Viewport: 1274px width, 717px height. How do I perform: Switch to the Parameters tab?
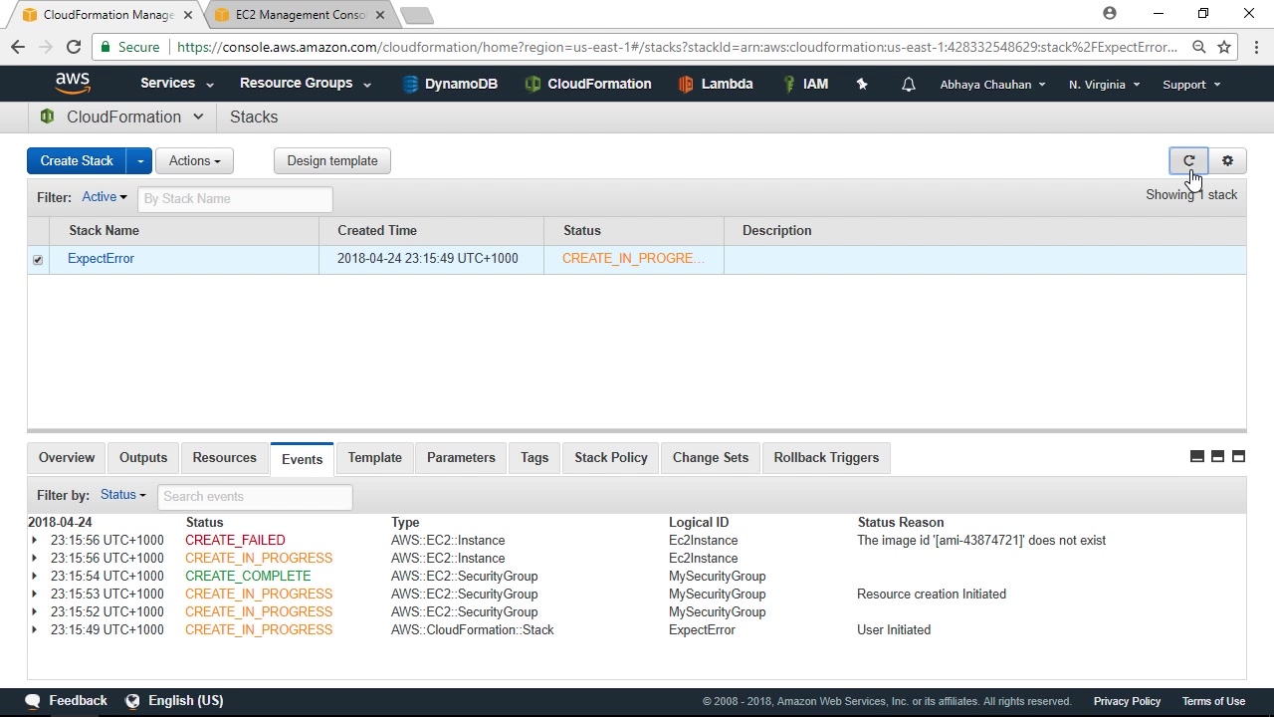click(x=461, y=457)
